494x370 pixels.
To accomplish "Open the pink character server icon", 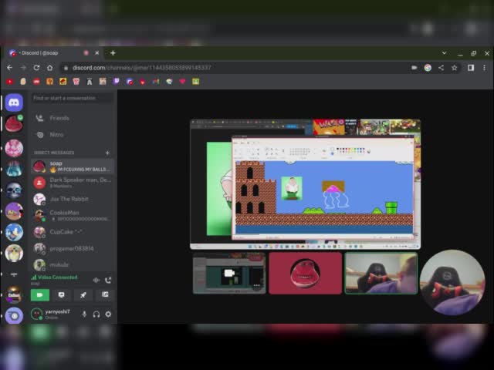I will click(14, 148).
